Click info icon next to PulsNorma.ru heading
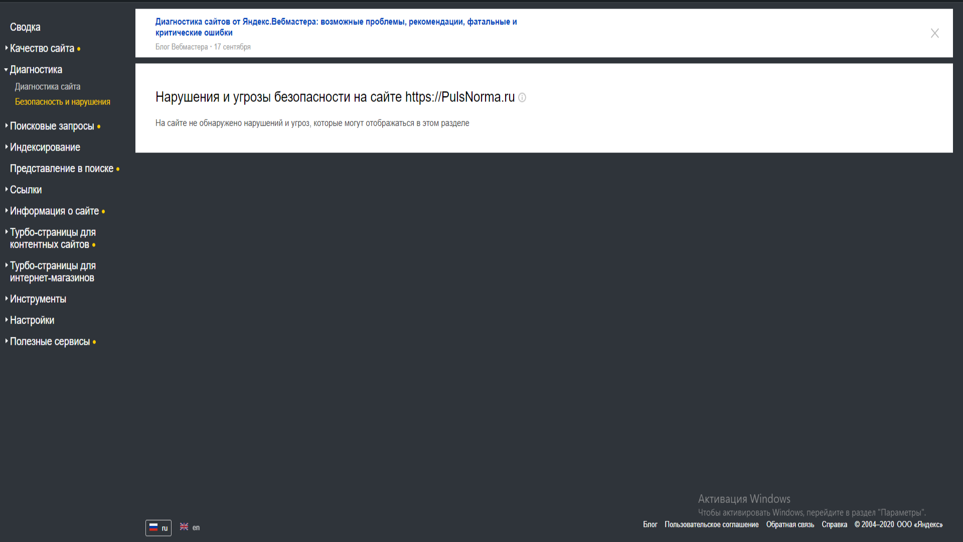The width and height of the screenshot is (963, 542). click(522, 97)
